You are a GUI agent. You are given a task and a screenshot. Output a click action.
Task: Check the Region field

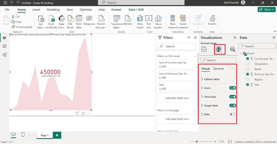tap(247, 79)
